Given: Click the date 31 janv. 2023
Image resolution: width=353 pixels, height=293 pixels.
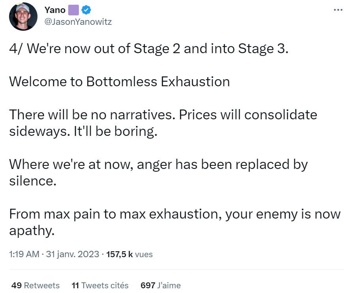Looking at the screenshot, I should [x=73, y=254].
